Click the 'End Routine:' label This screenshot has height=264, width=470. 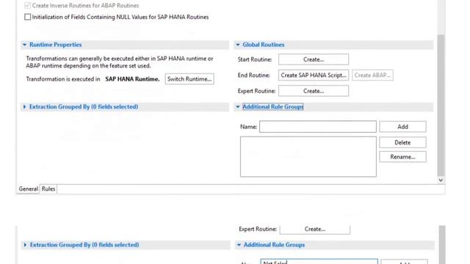tap(253, 75)
